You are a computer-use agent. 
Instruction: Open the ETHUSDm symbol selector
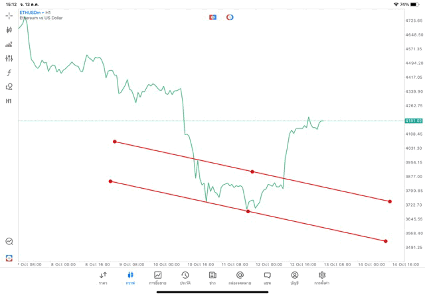tap(30, 12)
